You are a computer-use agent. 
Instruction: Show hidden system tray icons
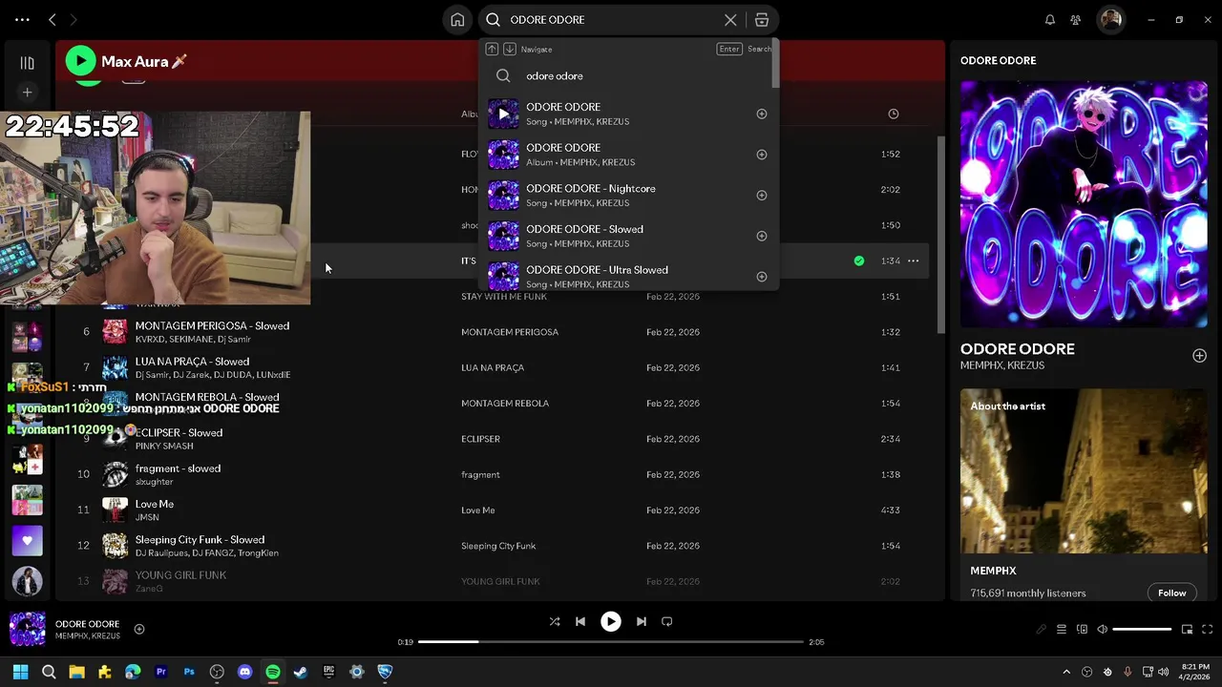pyautogui.click(x=1066, y=672)
